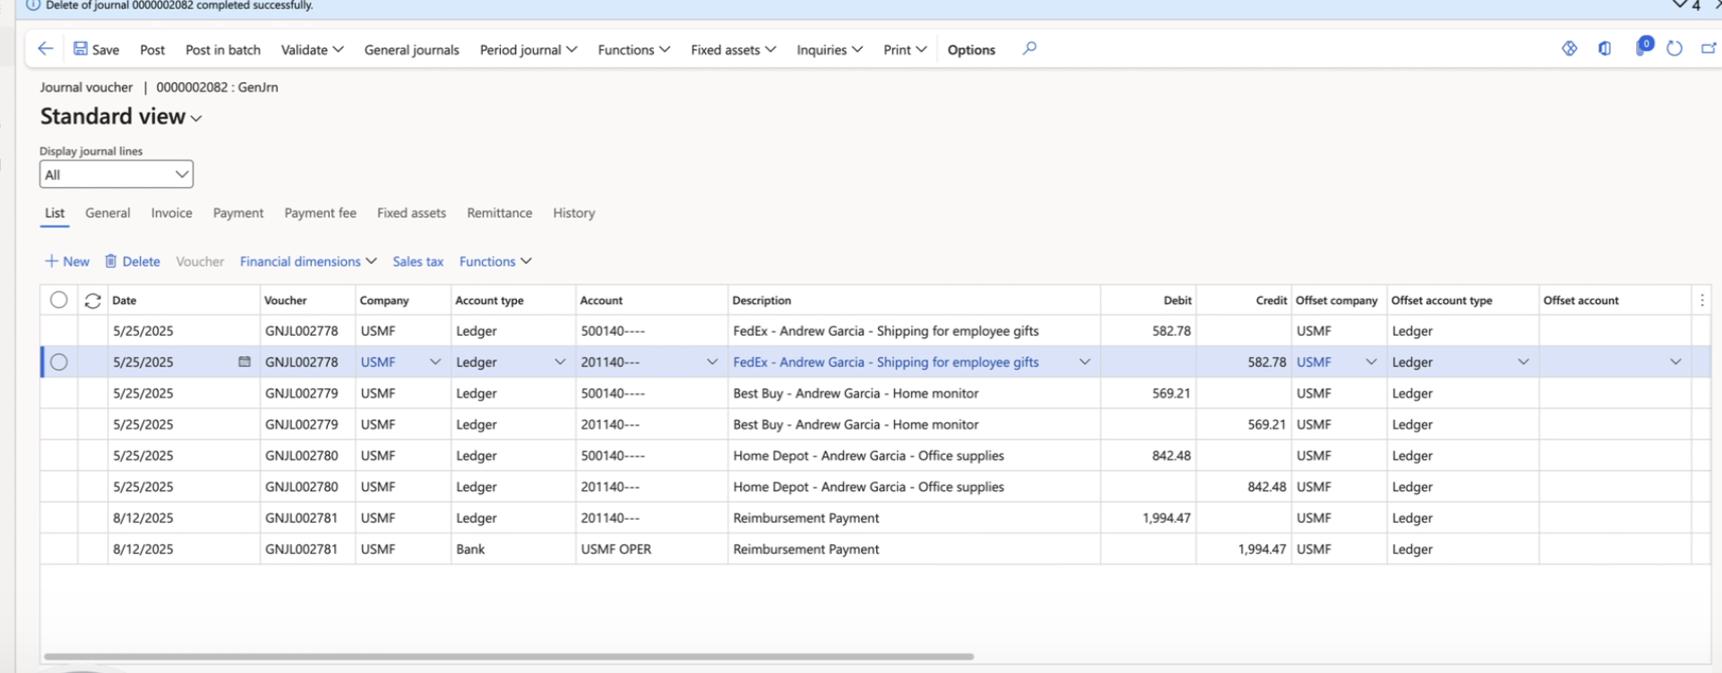The width and height of the screenshot is (1722, 673).
Task: Open Company dropdown in selected row
Action: (x=435, y=362)
